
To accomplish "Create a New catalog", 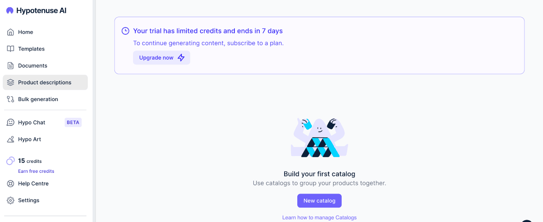I will point(319,201).
